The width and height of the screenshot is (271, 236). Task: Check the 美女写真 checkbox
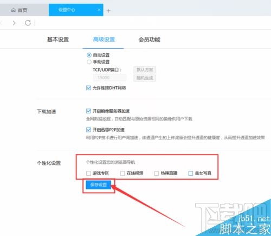coord(191,173)
